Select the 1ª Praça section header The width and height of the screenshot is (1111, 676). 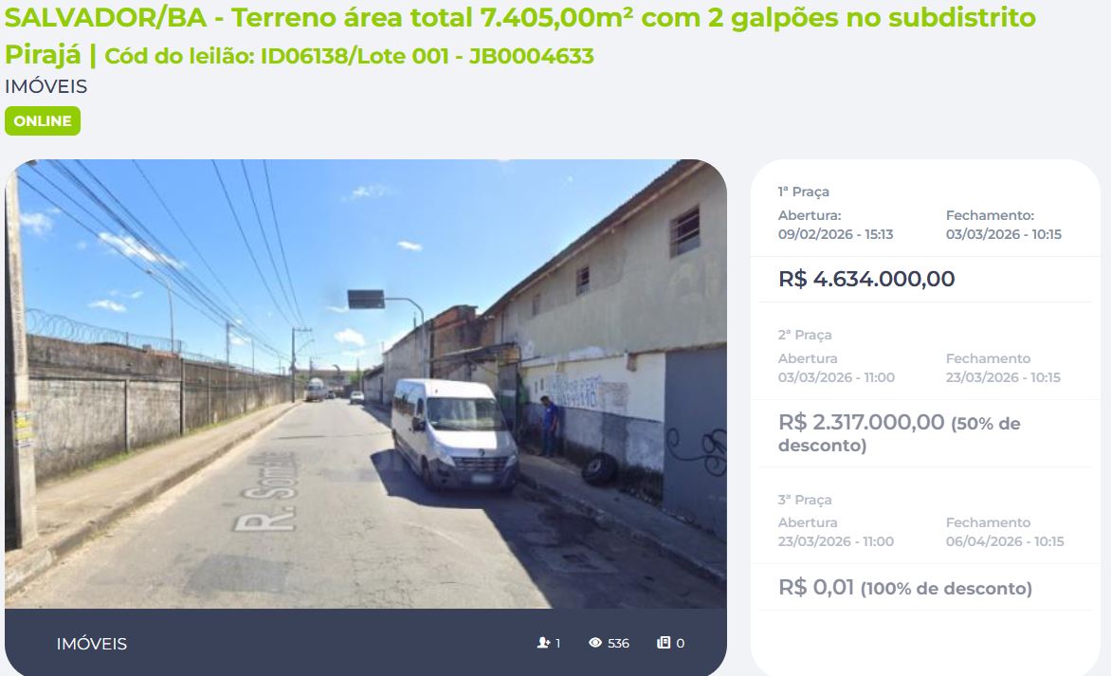(x=804, y=192)
